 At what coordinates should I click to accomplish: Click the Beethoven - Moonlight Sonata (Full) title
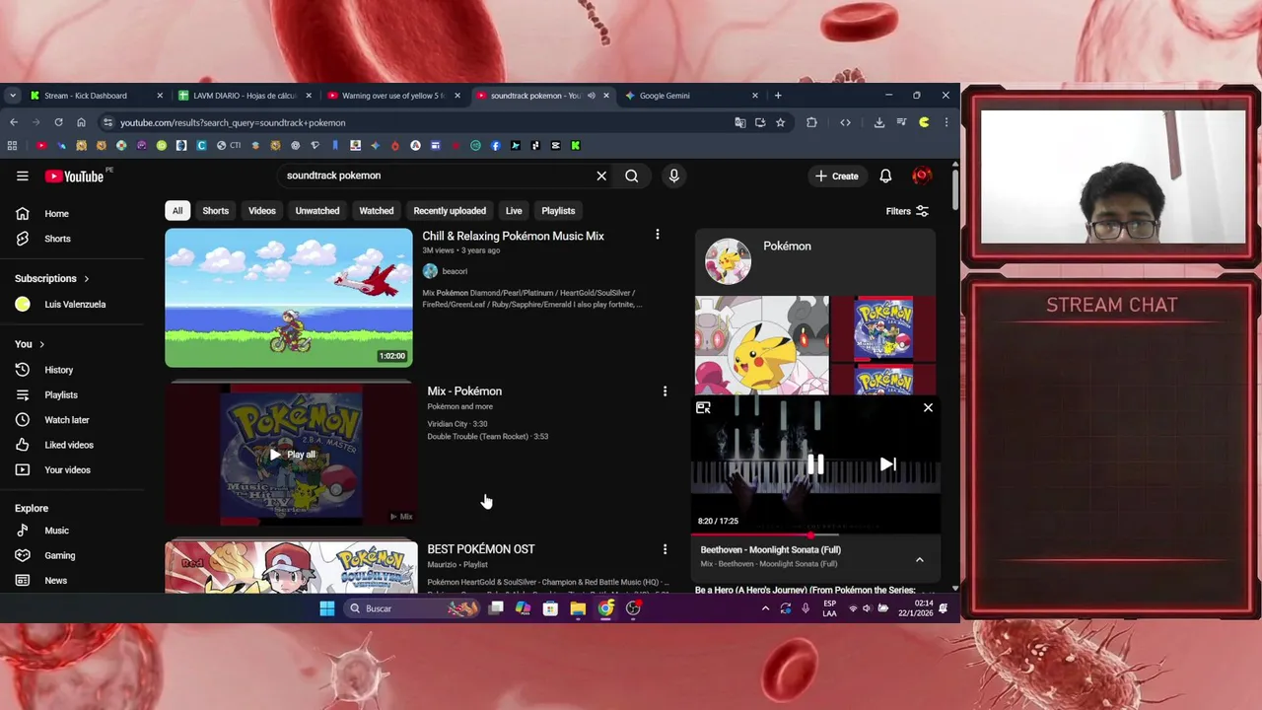[771, 550]
